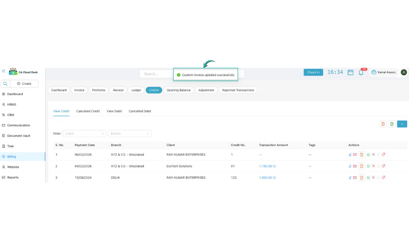The image size is (409, 233).
Task: Switch to the View Debit tab
Action: (114, 111)
